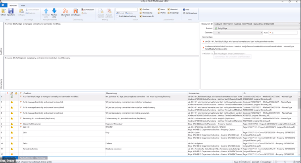Toggle the Übersetzung search checkbox
This screenshot has width=301, height=163.
pyautogui.click(x=141, y=13)
